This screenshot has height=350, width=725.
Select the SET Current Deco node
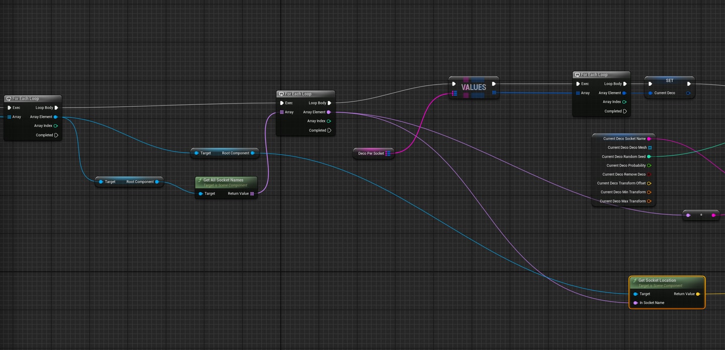pos(670,87)
